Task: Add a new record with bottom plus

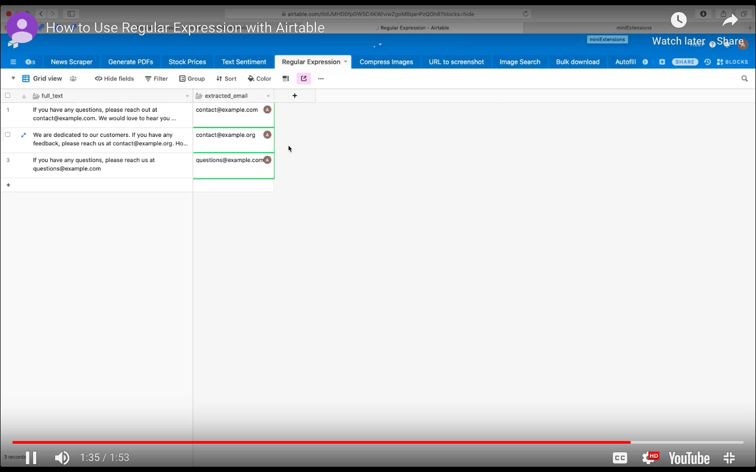Action: pyautogui.click(x=8, y=185)
